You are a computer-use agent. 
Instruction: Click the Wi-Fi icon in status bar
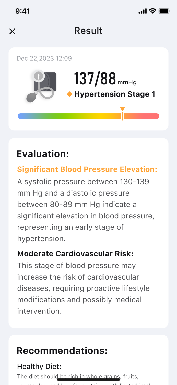click(152, 11)
